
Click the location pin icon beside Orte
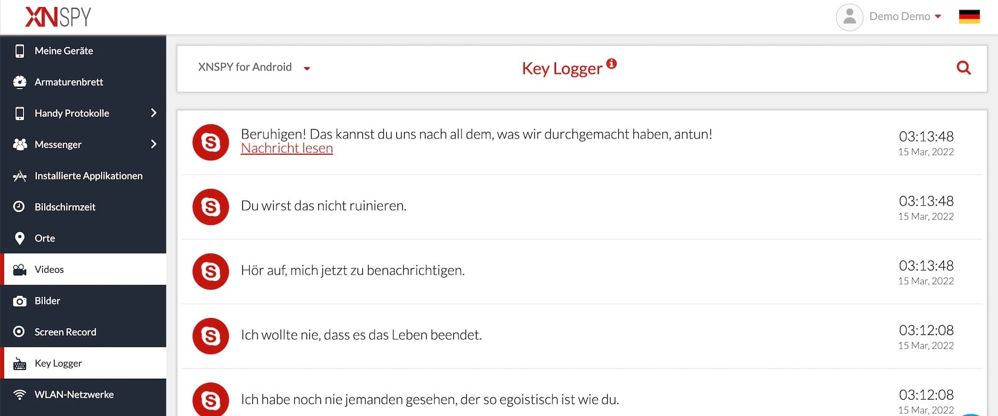pyautogui.click(x=19, y=238)
